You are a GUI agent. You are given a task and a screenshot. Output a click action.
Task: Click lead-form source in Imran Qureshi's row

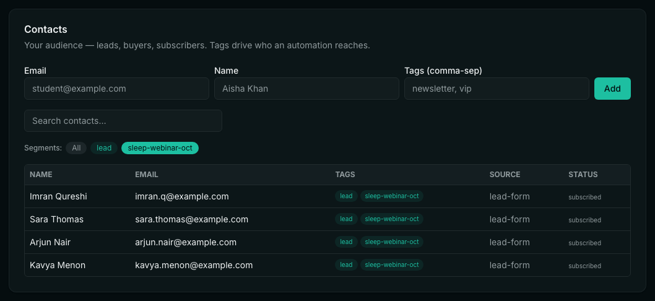click(x=510, y=196)
